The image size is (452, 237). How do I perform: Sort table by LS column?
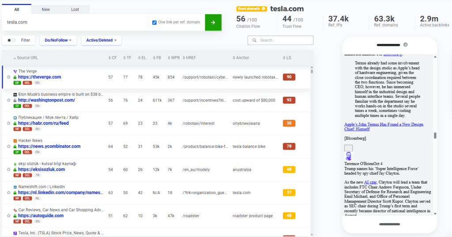[287, 58]
